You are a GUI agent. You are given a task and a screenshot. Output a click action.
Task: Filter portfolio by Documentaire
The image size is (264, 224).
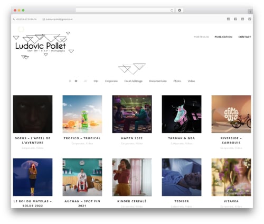coord(158,81)
